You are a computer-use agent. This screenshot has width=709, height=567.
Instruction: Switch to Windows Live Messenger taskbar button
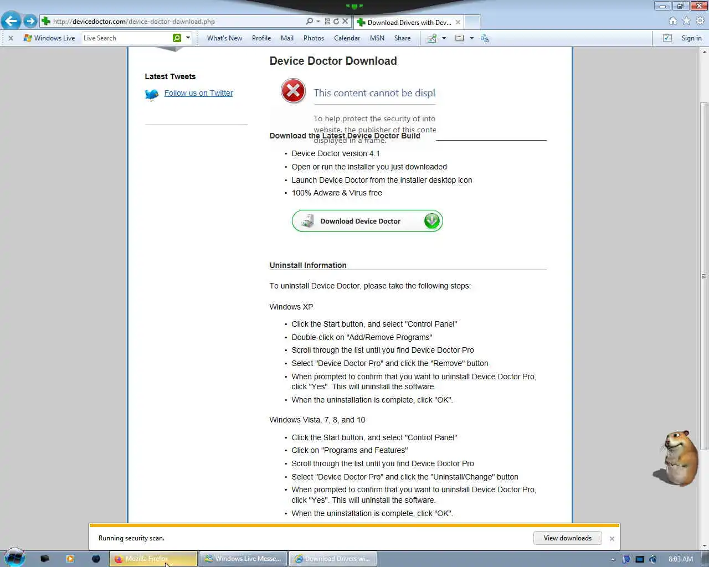click(x=243, y=559)
